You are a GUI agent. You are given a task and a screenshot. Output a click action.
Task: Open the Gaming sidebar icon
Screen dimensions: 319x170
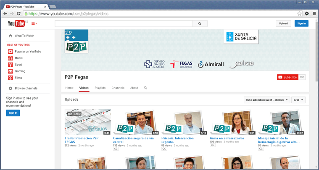click(x=11, y=71)
